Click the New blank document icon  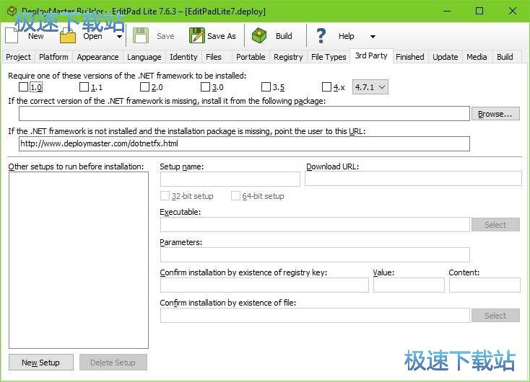click(12, 35)
